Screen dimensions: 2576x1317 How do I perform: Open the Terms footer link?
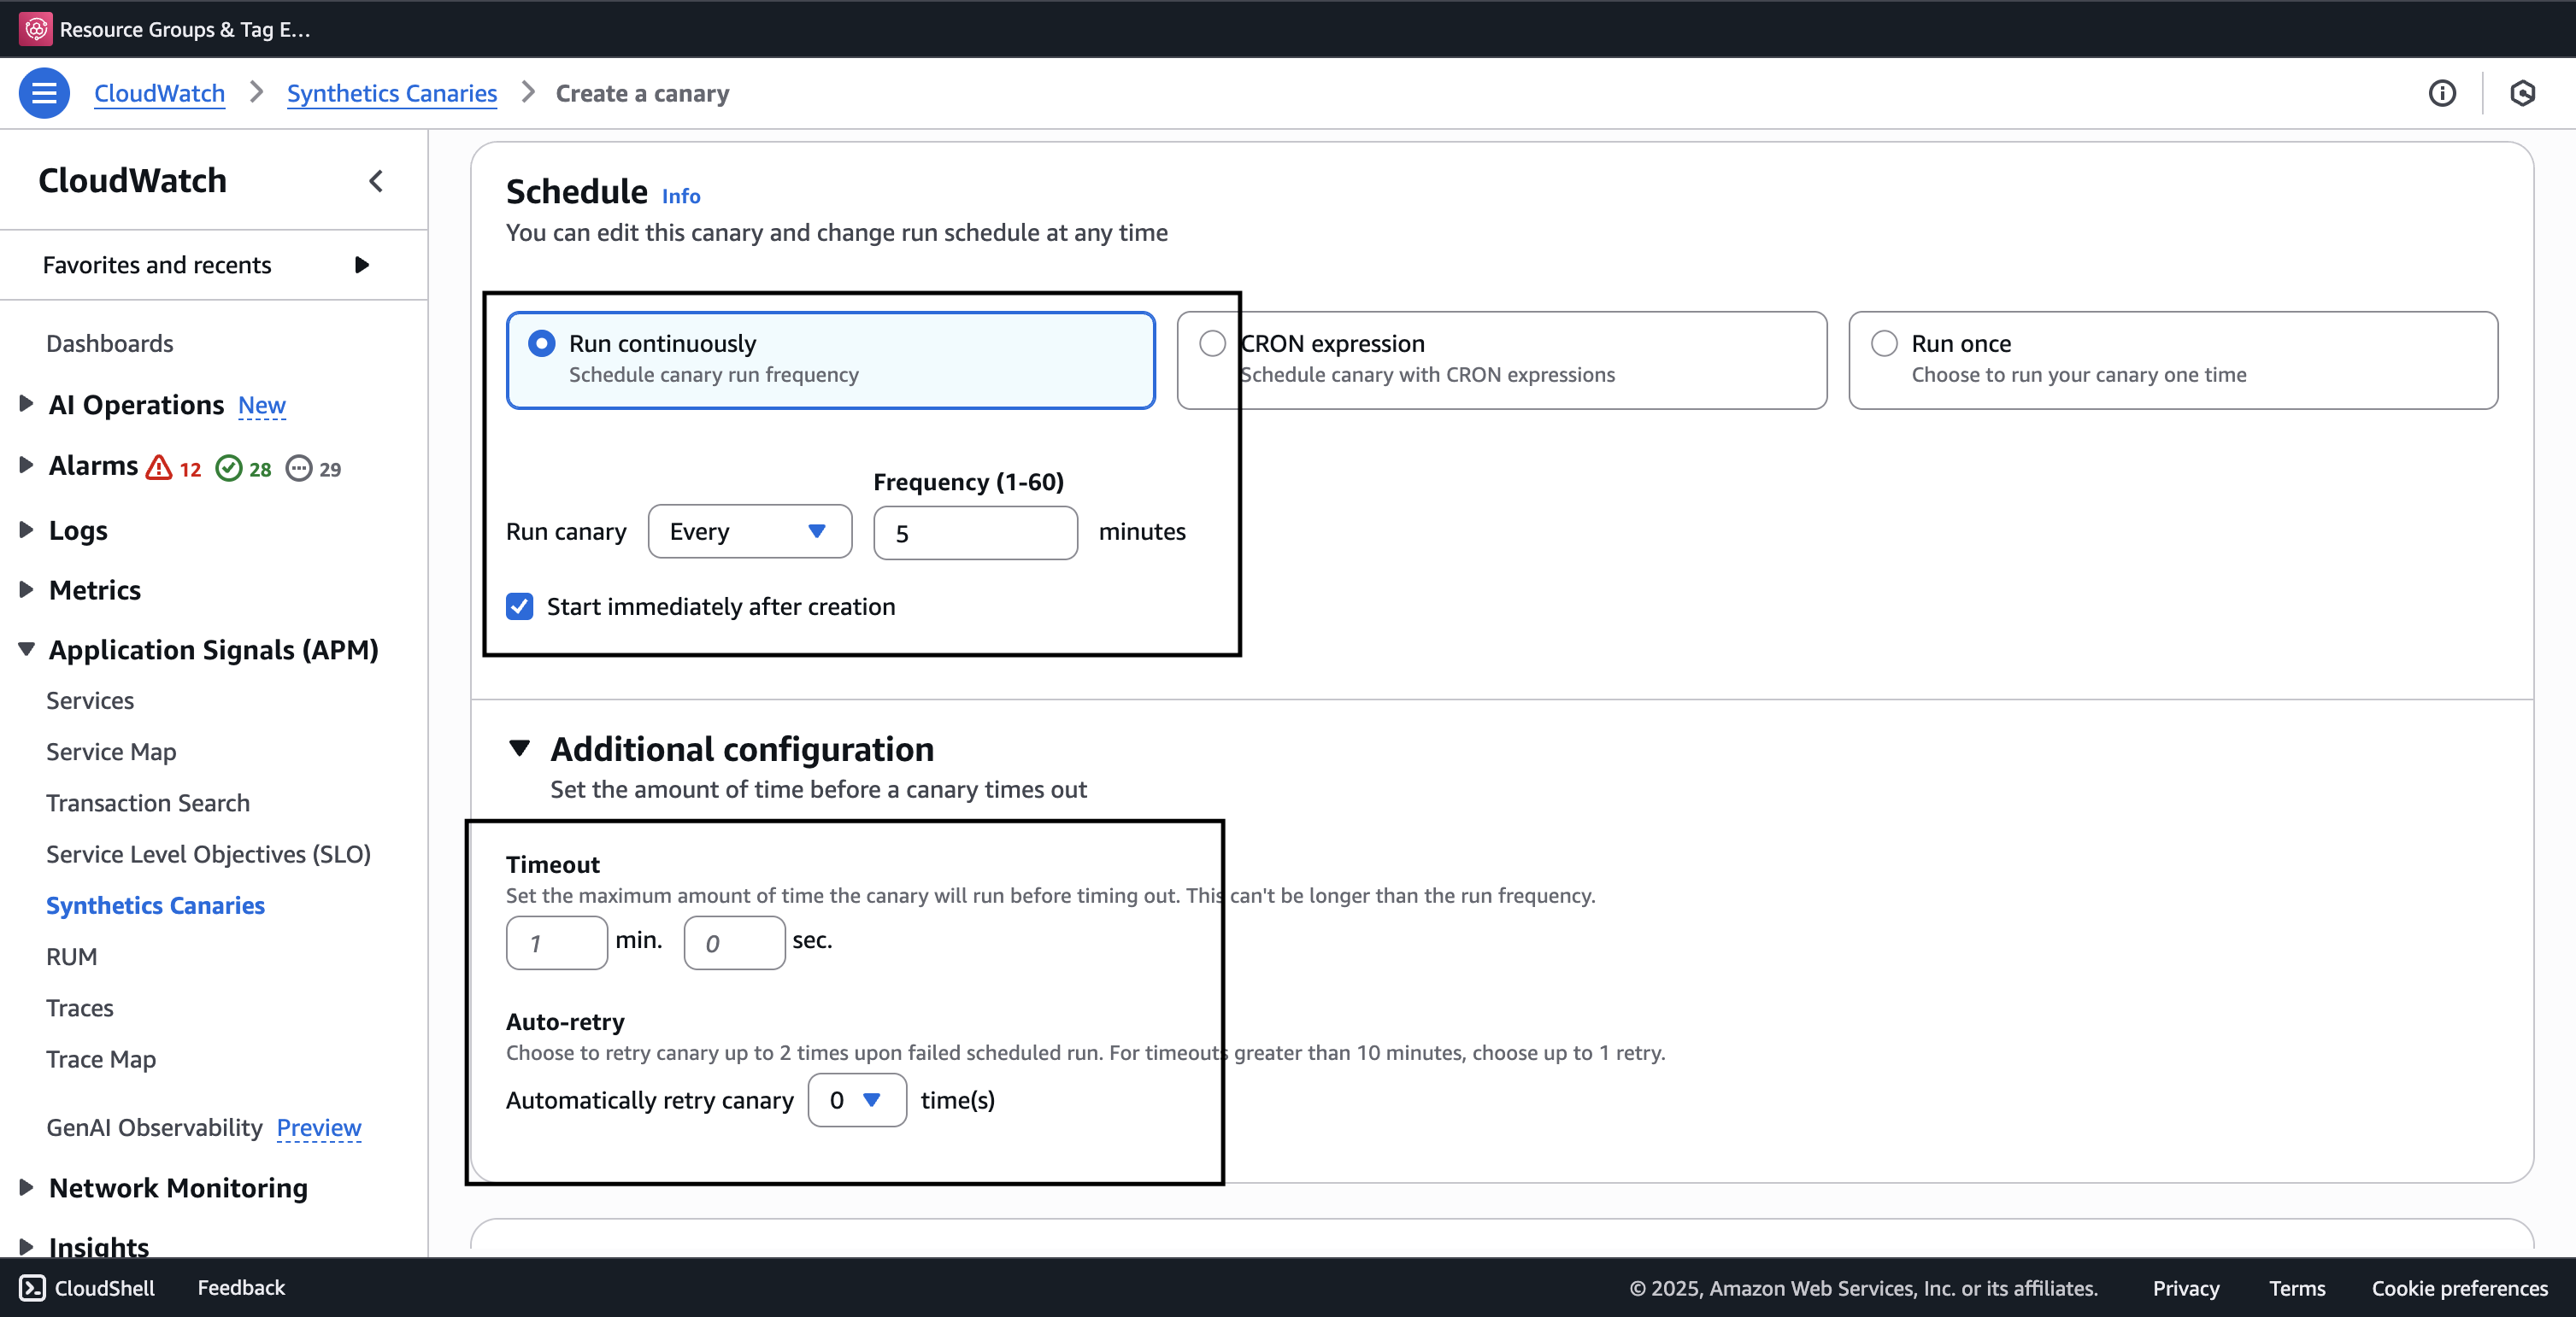pos(2297,1288)
